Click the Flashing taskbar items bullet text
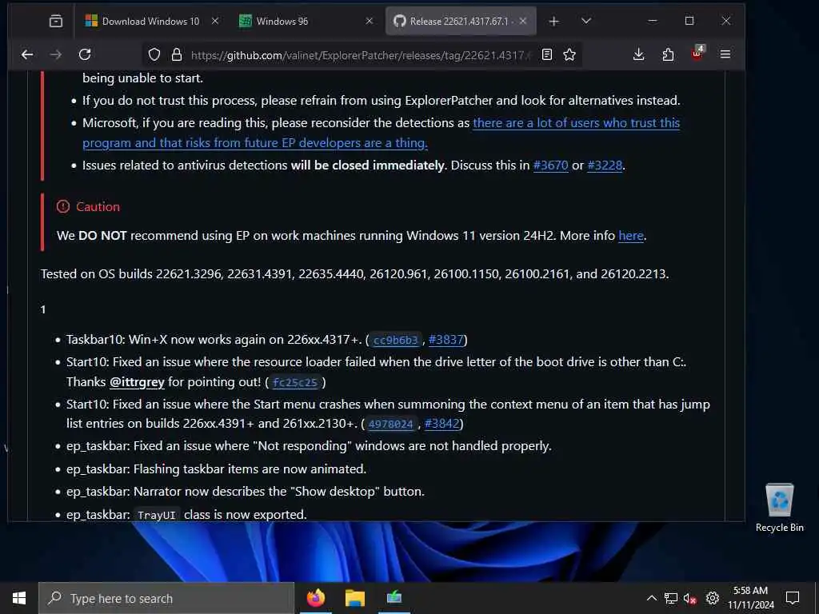 [216, 469]
